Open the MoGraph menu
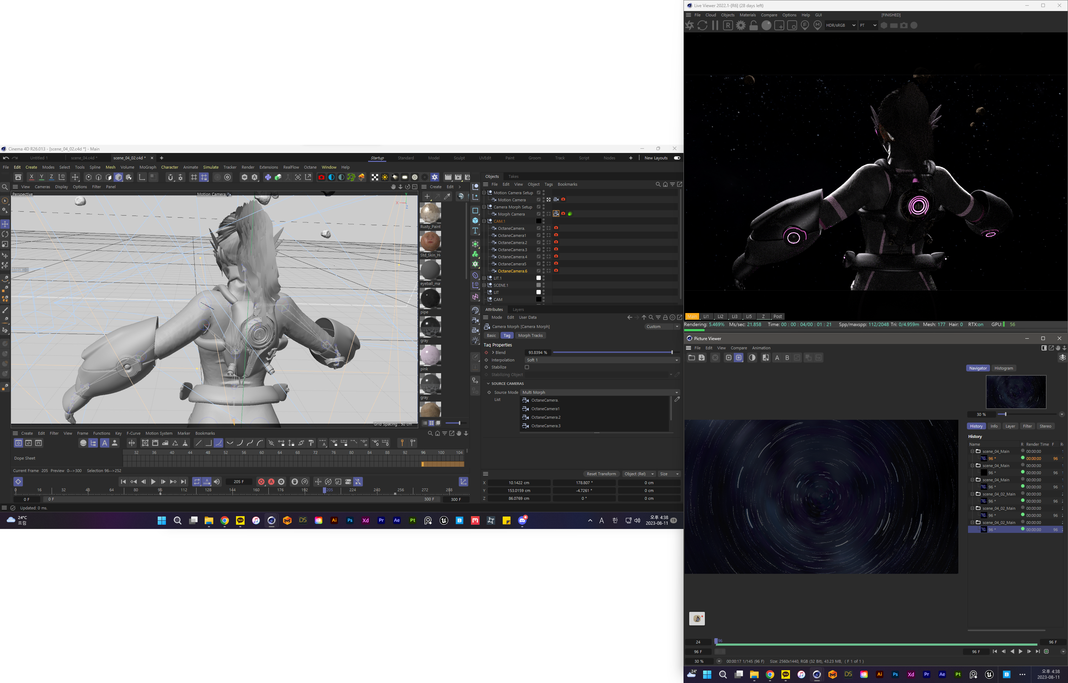Viewport: 1068px width, 683px height. point(148,167)
